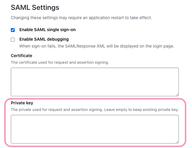Focus the Private key text area
The image size is (192, 148).
94,129
